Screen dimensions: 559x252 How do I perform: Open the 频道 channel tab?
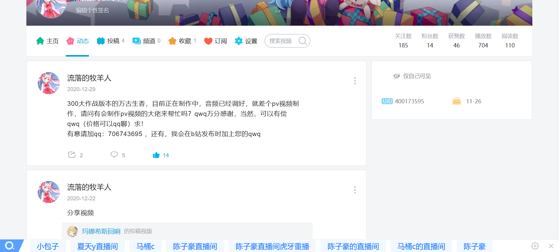146,41
